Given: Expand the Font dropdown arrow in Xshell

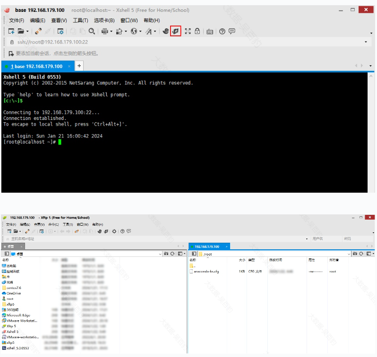Looking at the screenshot, I should pyautogui.click(x=155, y=32).
